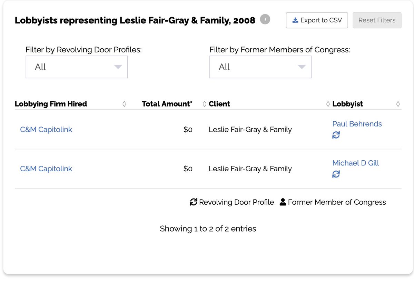Click the Client column header
Image resolution: width=414 pixels, height=283 pixels.
point(219,104)
